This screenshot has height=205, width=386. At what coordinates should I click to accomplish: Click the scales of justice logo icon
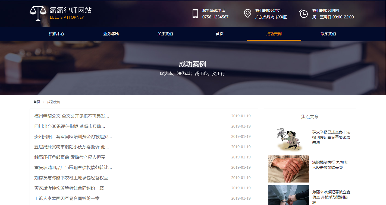tap(38, 14)
